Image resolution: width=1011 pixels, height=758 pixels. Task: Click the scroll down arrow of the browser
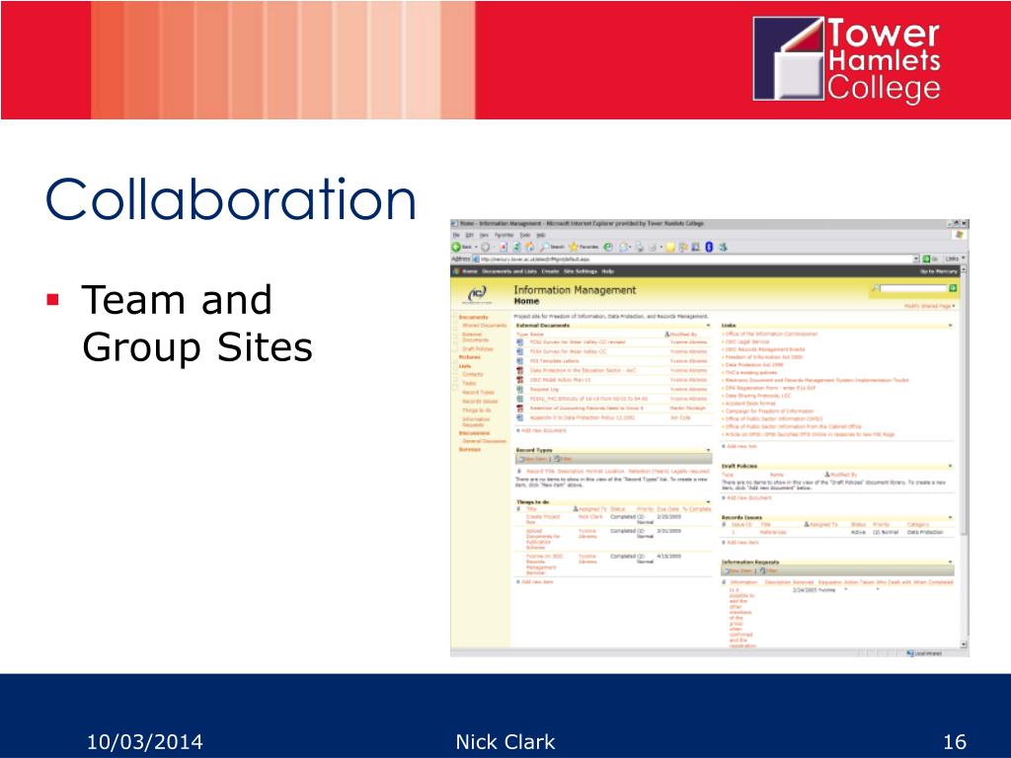[x=964, y=644]
